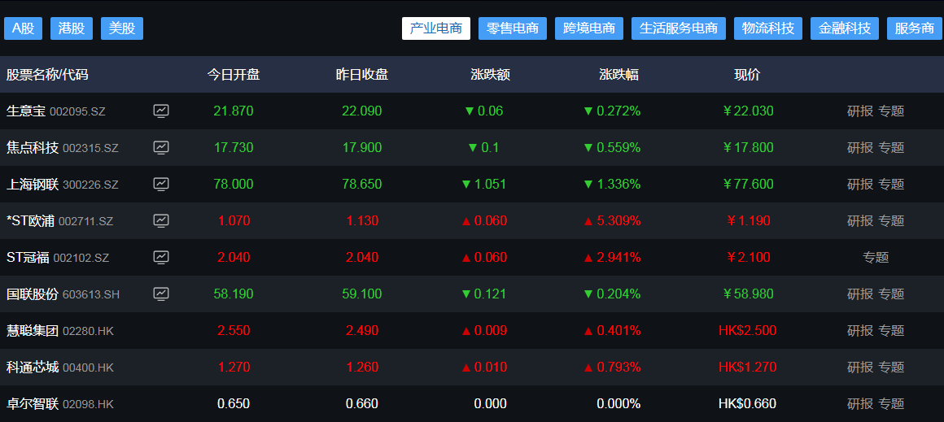The width and height of the screenshot is (944, 422).
Task: Click current price ￥77.600
Action: [748, 185]
